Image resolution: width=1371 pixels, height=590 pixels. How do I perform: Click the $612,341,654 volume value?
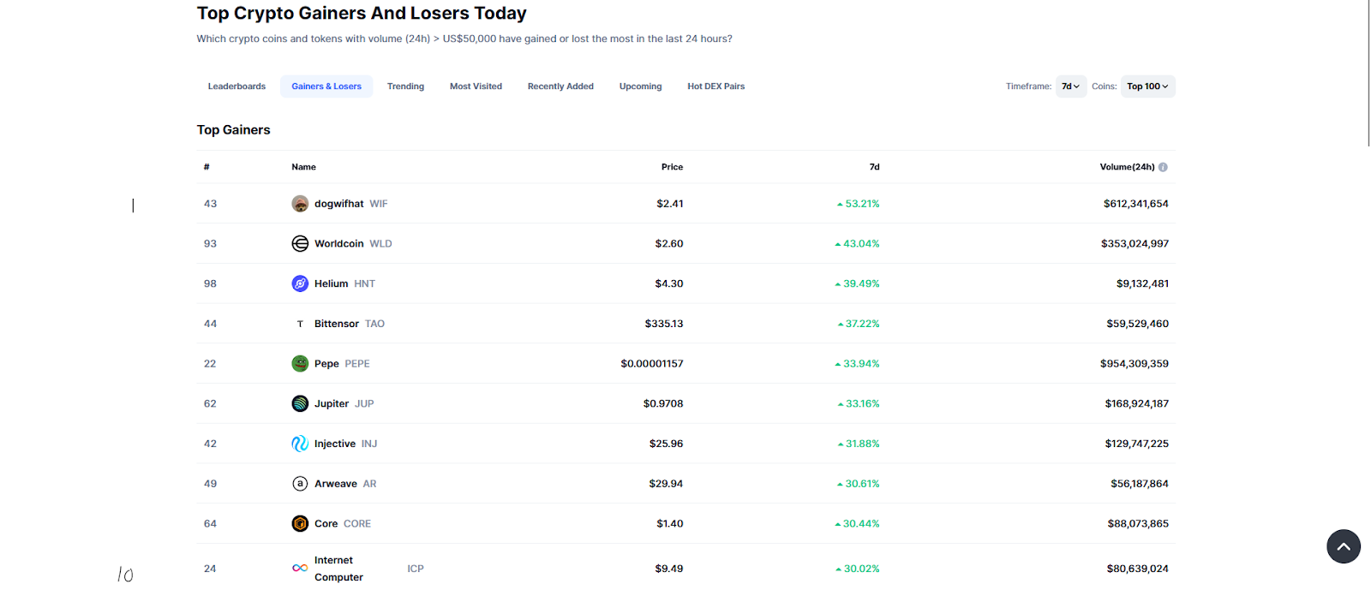click(x=1136, y=204)
